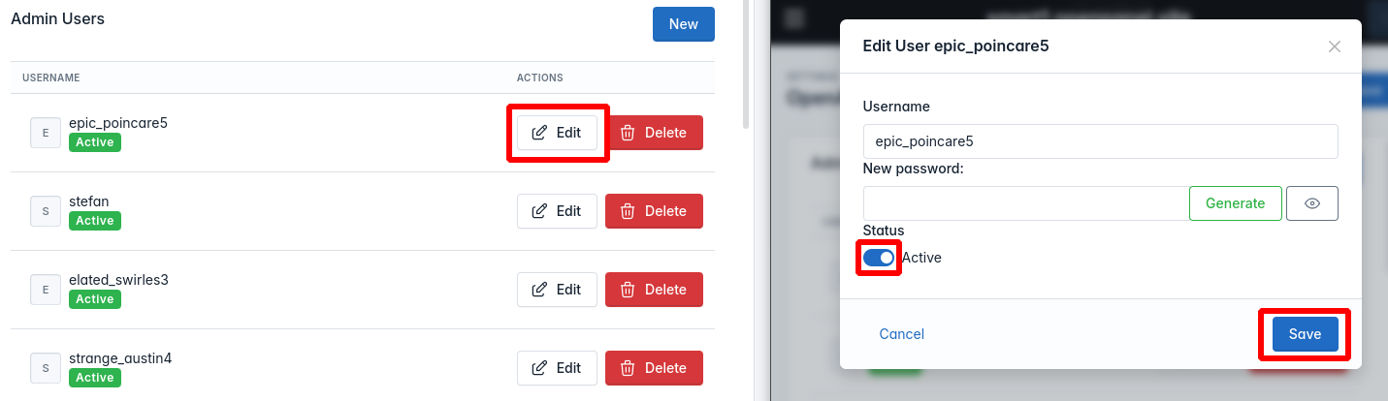Cancel the Edit User dialog
1388x401 pixels.
click(901, 334)
